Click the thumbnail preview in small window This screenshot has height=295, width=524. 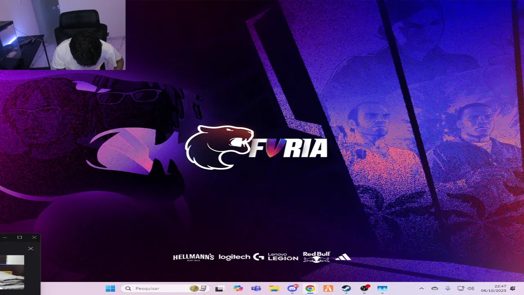[x=12, y=272]
